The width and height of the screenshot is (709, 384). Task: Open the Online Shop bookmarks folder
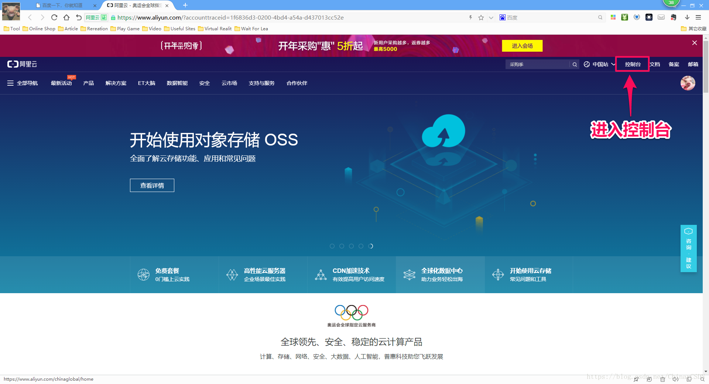point(39,29)
